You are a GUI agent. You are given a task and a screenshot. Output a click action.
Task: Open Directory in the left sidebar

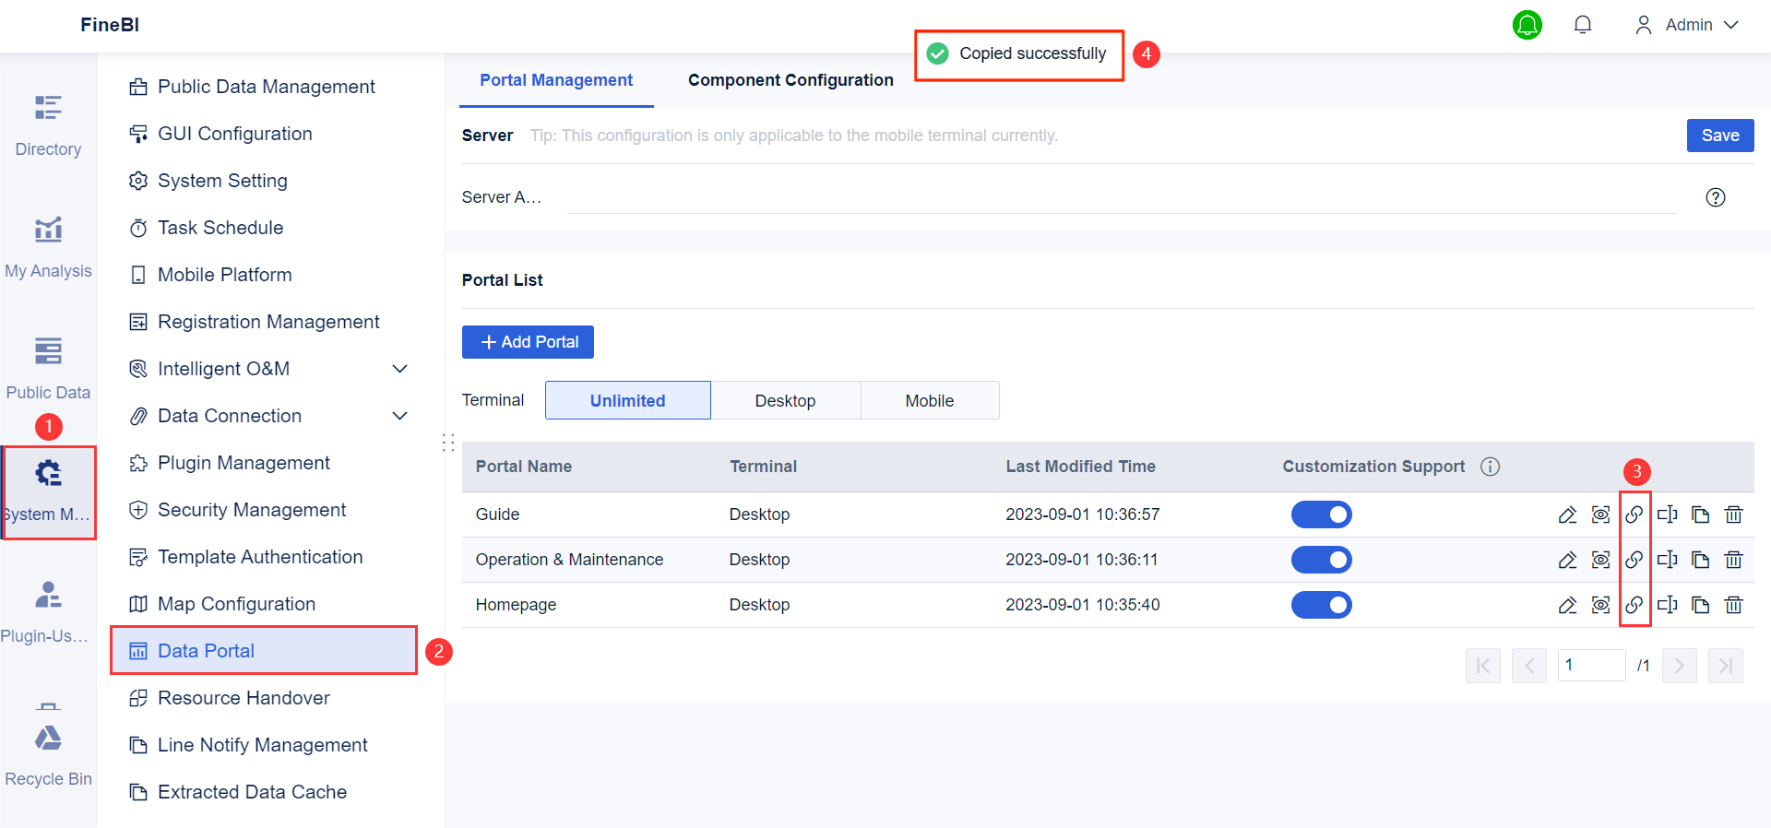click(x=48, y=125)
